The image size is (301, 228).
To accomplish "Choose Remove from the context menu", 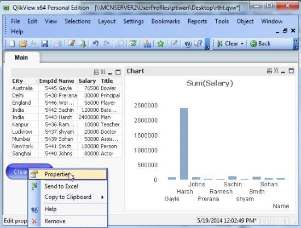I will coord(55,221).
